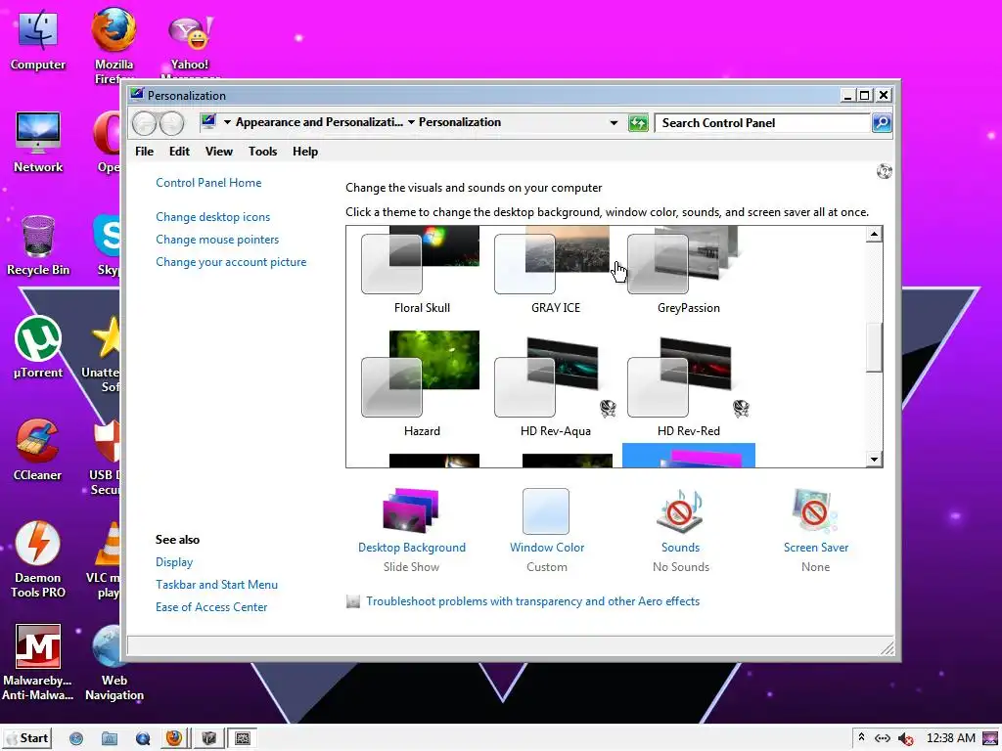The height and width of the screenshot is (751, 1002).
Task: Click Change mouse pointers link
Action: coord(217,240)
